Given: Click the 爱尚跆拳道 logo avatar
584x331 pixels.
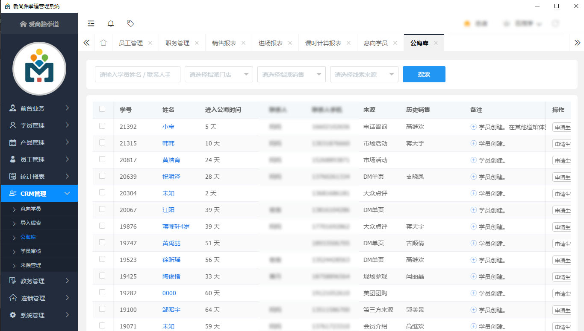Looking at the screenshot, I should (x=39, y=68).
